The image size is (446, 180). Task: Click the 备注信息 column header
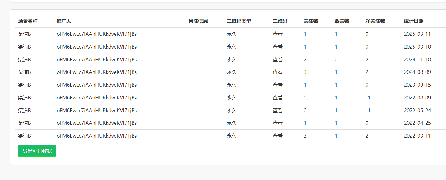coord(198,21)
